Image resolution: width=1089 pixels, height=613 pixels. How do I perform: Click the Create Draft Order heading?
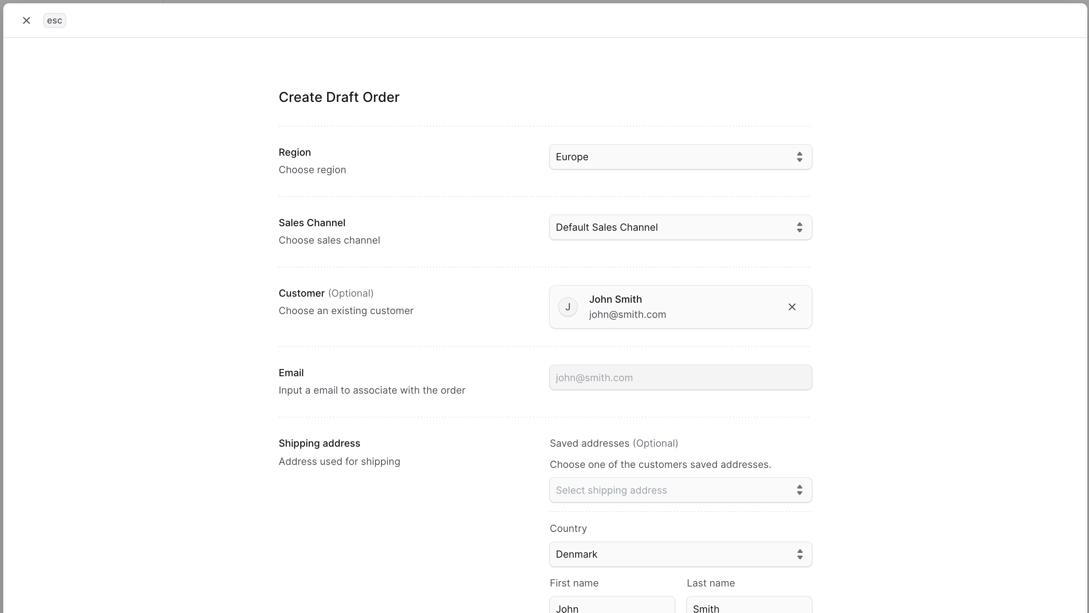(x=339, y=97)
